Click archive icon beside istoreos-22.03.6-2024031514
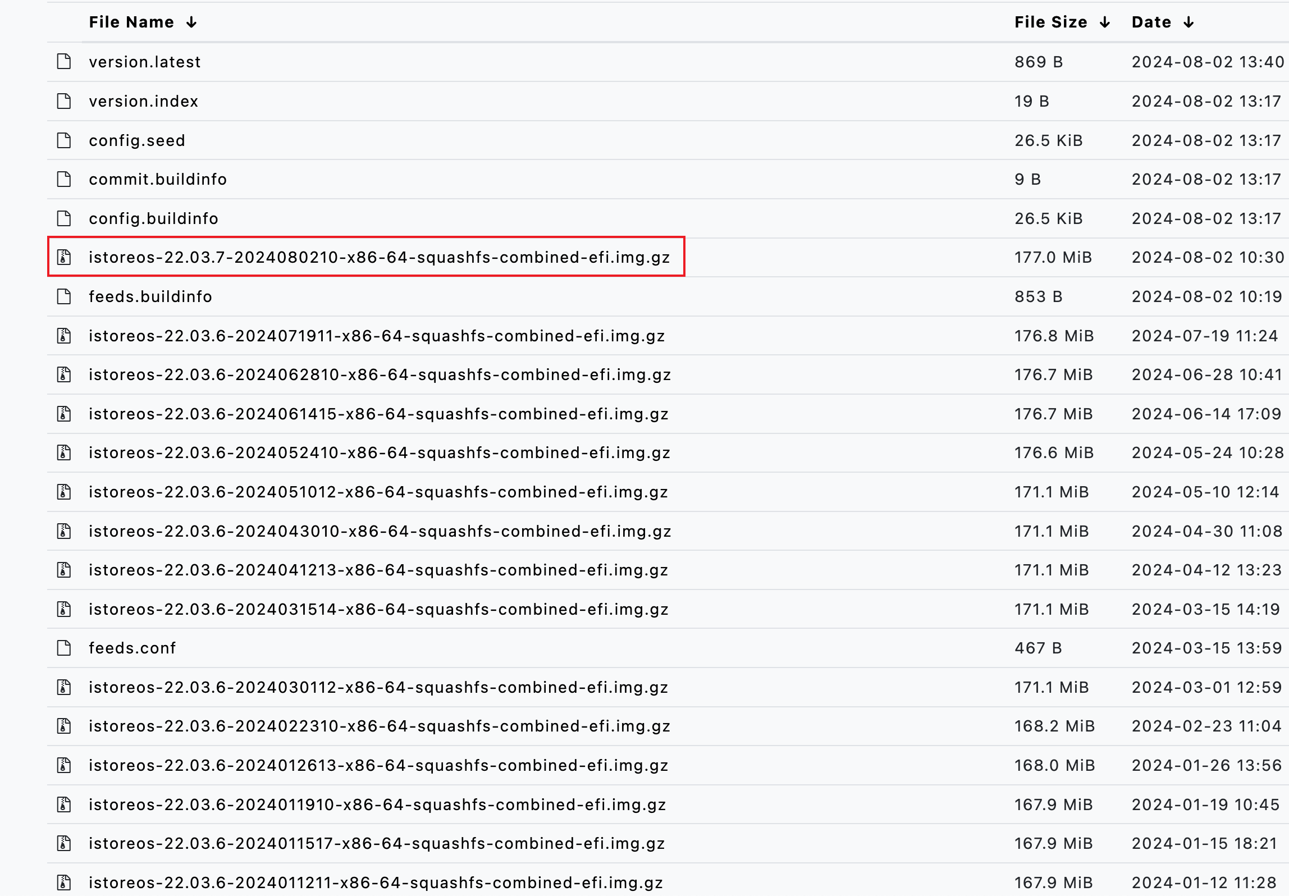This screenshot has width=1289, height=896. (x=64, y=609)
